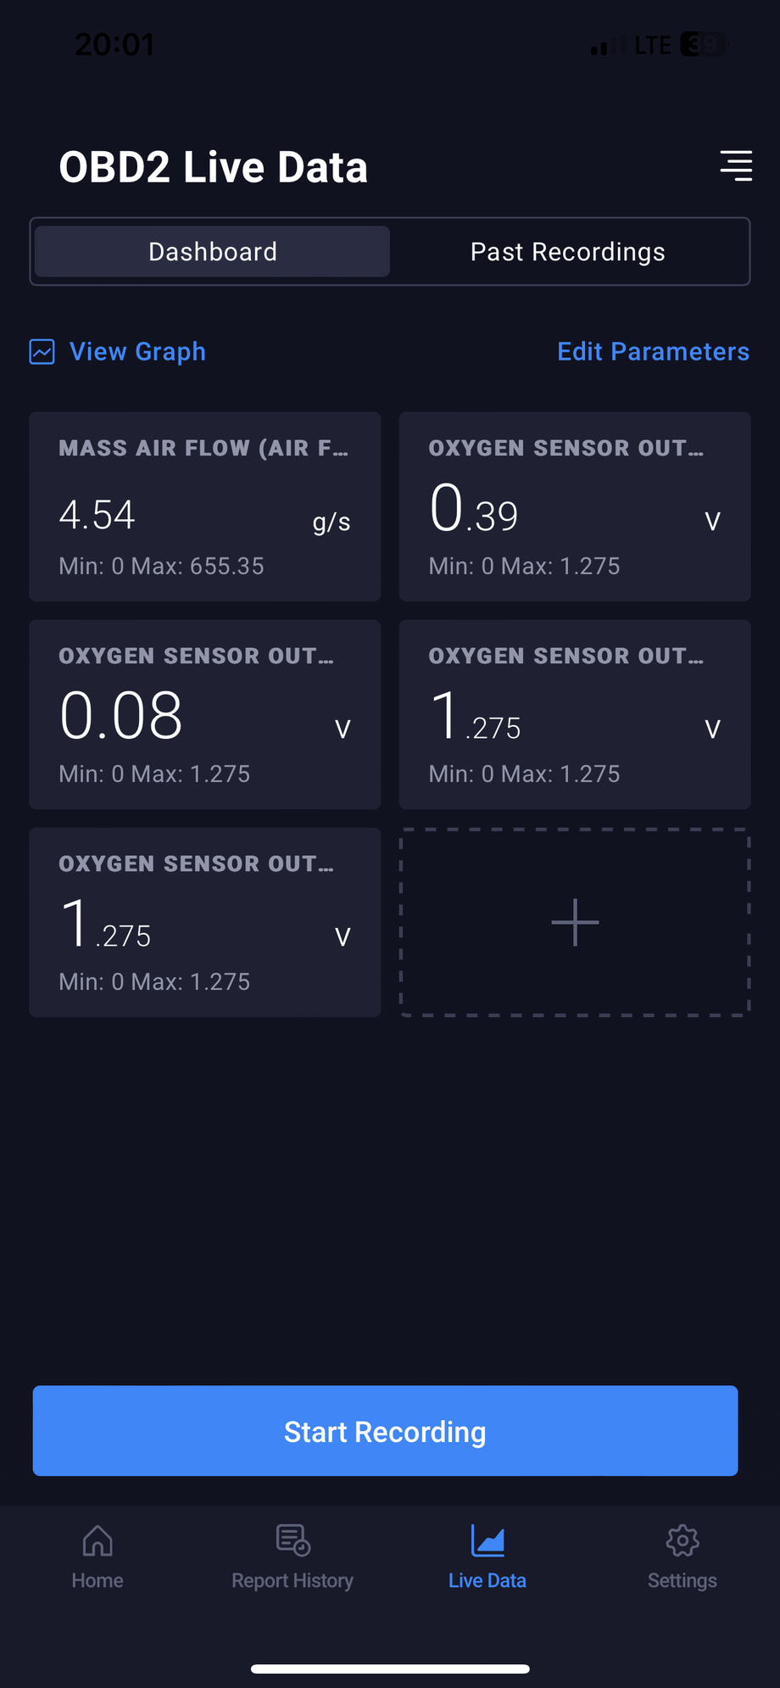
Task: Open the Settings gear icon
Action: point(682,1540)
